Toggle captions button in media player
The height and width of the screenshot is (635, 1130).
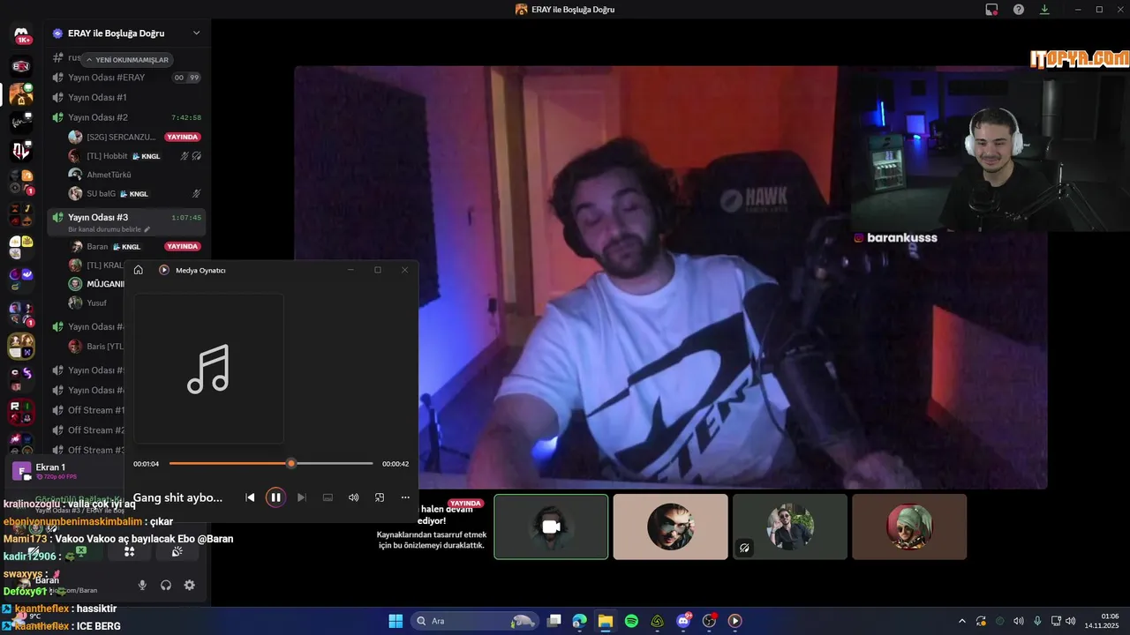(x=328, y=497)
